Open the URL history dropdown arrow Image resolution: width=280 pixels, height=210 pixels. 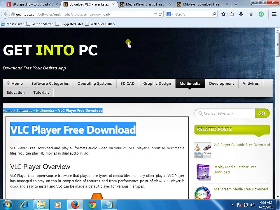[155, 14]
